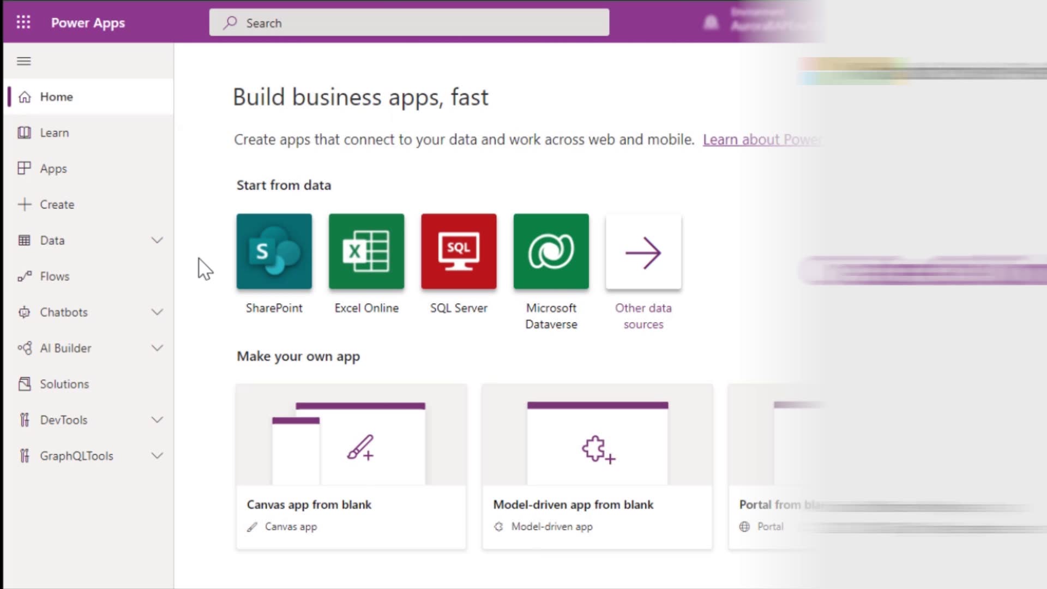The image size is (1047, 589).
Task: Click the Data table icon
Action: tap(25, 241)
